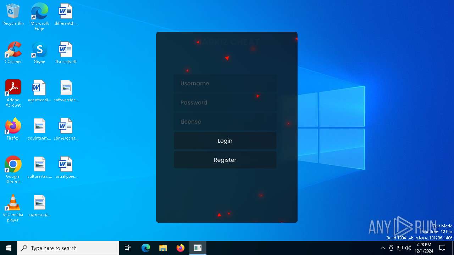454x255 pixels.
Task: Open the volume tray icon
Action: click(408, 248)
